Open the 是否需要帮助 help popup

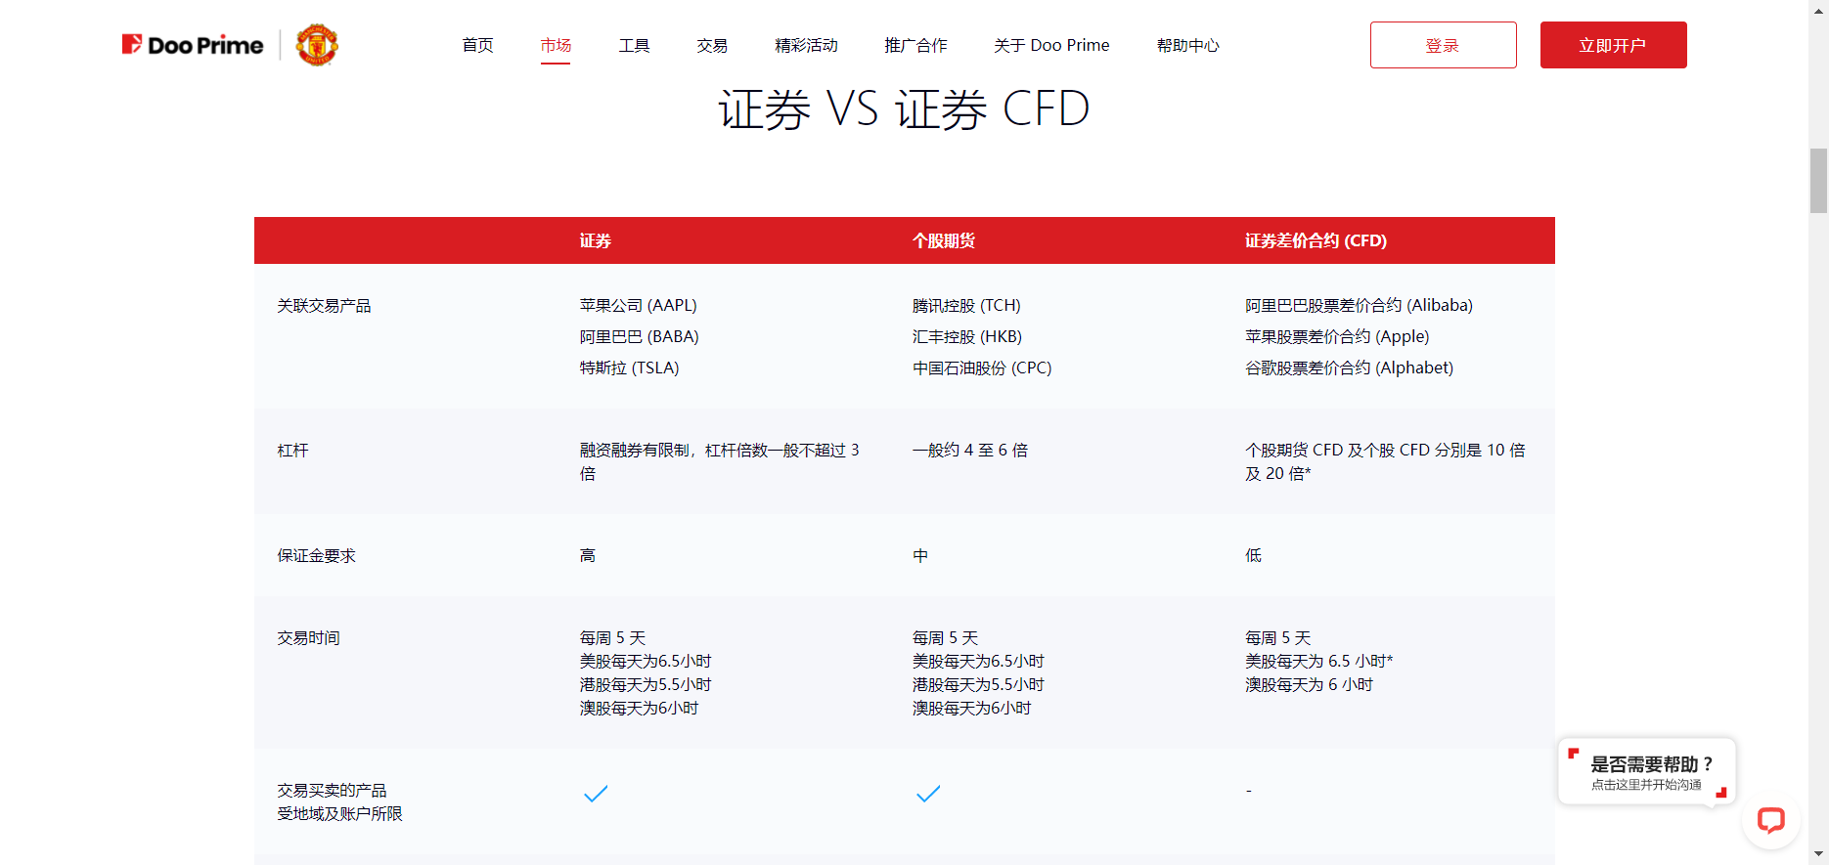1647,771
